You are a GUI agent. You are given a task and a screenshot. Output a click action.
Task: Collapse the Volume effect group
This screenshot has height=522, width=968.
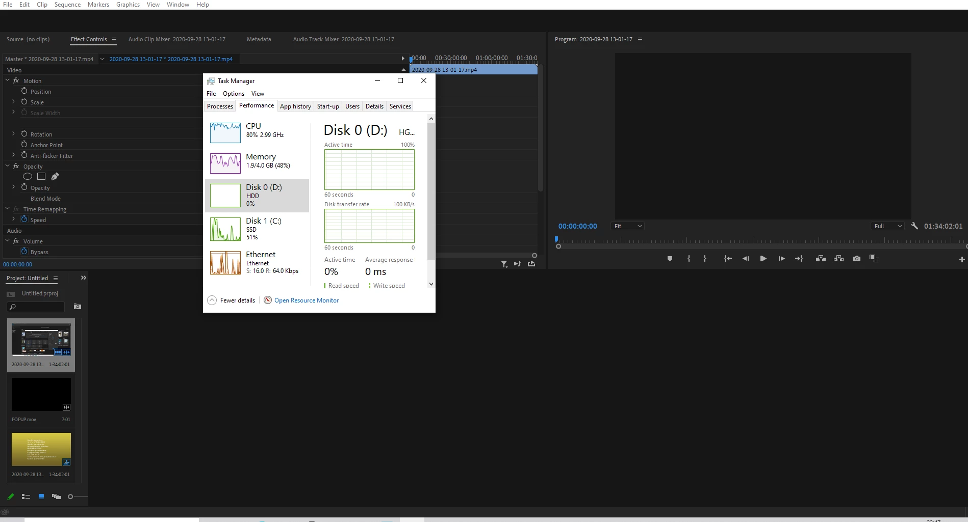pyautogui.click(x=7, y=241)
